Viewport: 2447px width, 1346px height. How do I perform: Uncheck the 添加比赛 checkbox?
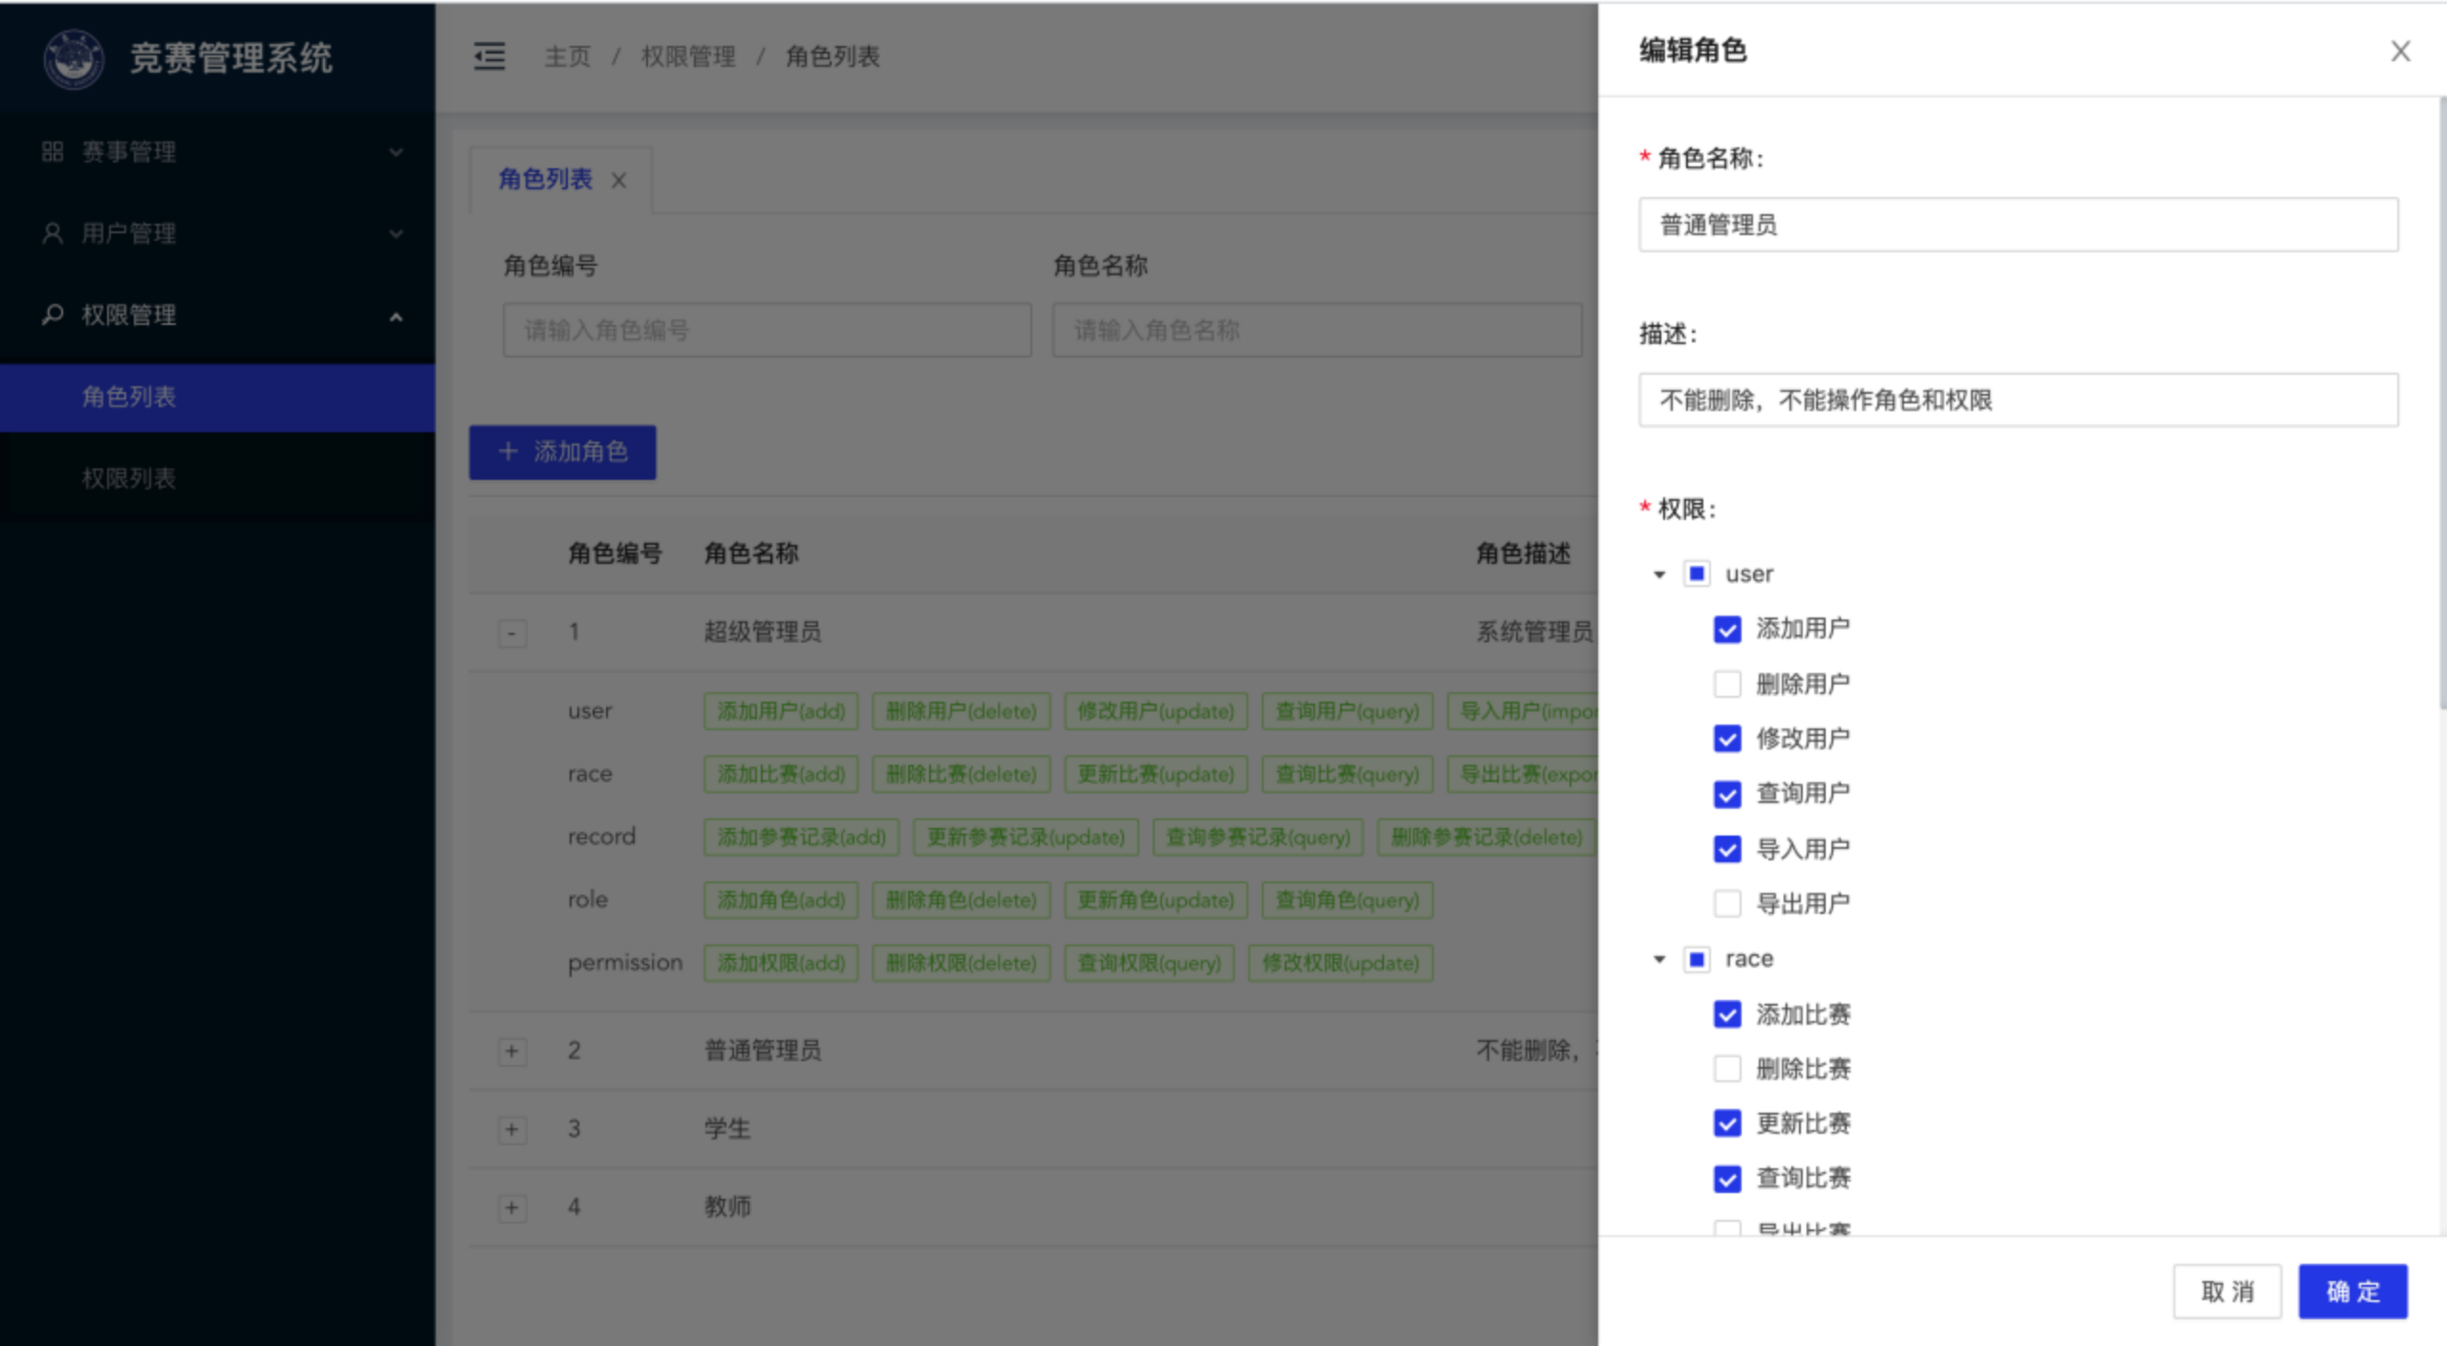tap(1726, 1014)
